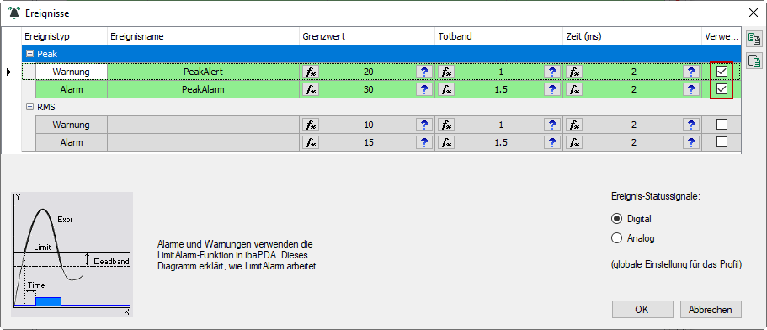Cancel with the Abbrechen button
Image resolution: width=767 pixels, height=330 pixels.
pos(711,310)
